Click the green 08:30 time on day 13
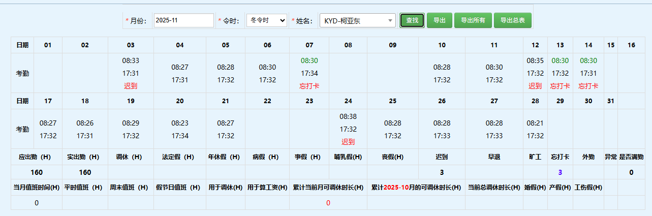Viewport: 652px width, 216px height. coord(560,60)
